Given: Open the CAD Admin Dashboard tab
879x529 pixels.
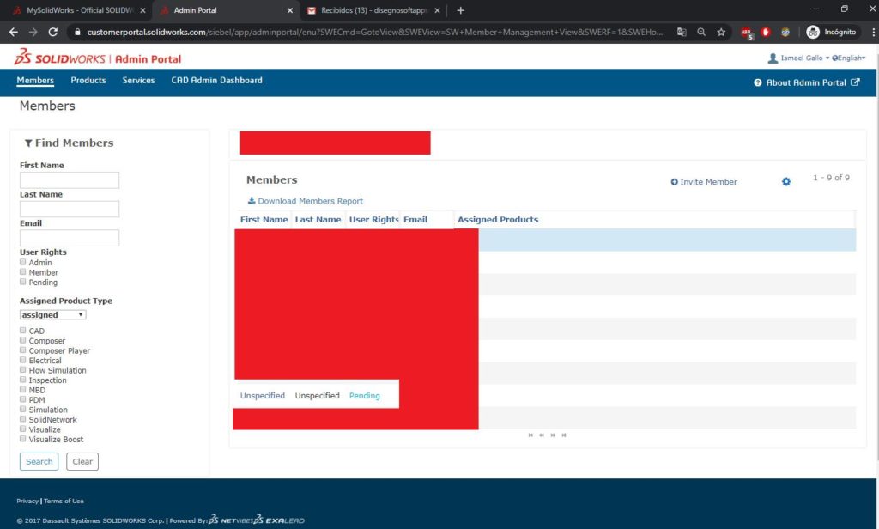Looking at the screenshot, I should tap(216, 80).
